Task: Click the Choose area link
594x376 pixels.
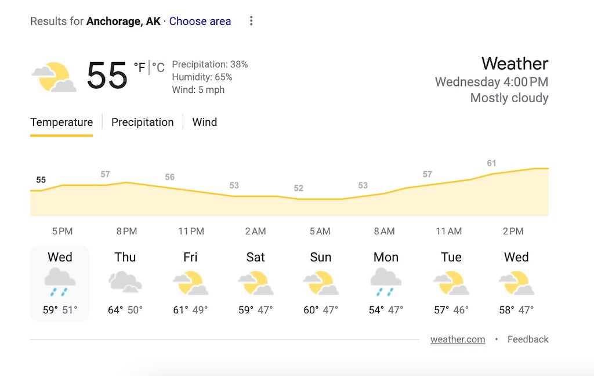Action: click(x=200, y=21)
